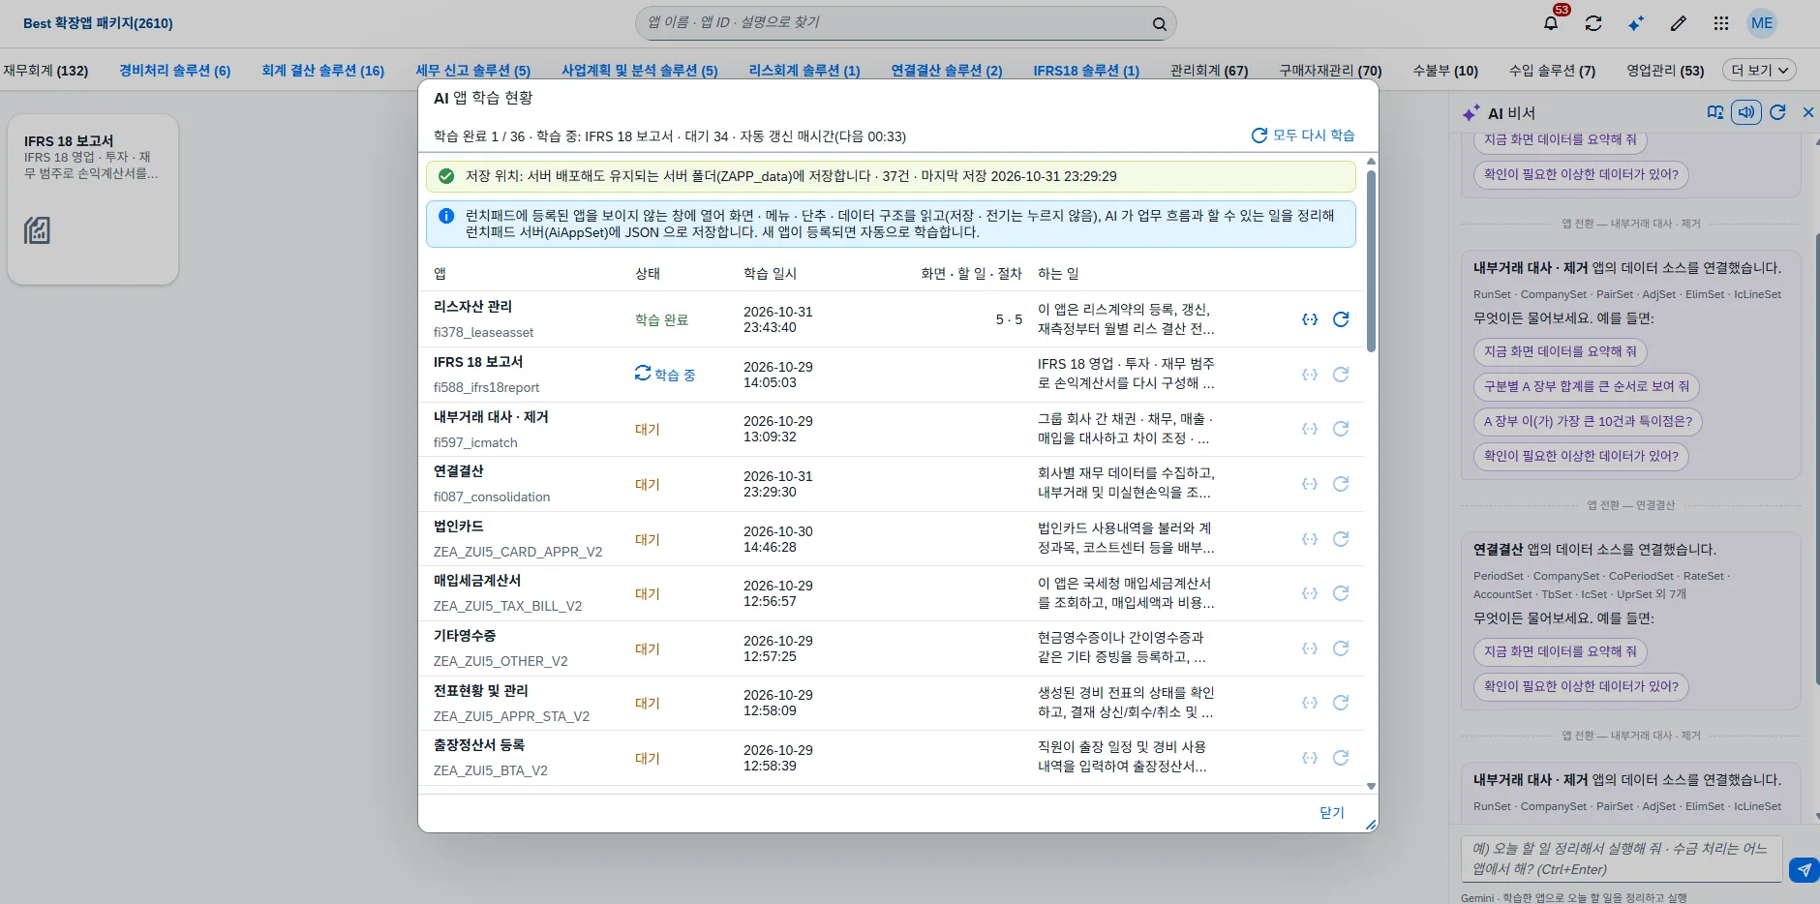Screen dimensions: 1820x904
Task: Switch to 회계 결산 솔루션 (16) tab
Action: tap(323, 71)
